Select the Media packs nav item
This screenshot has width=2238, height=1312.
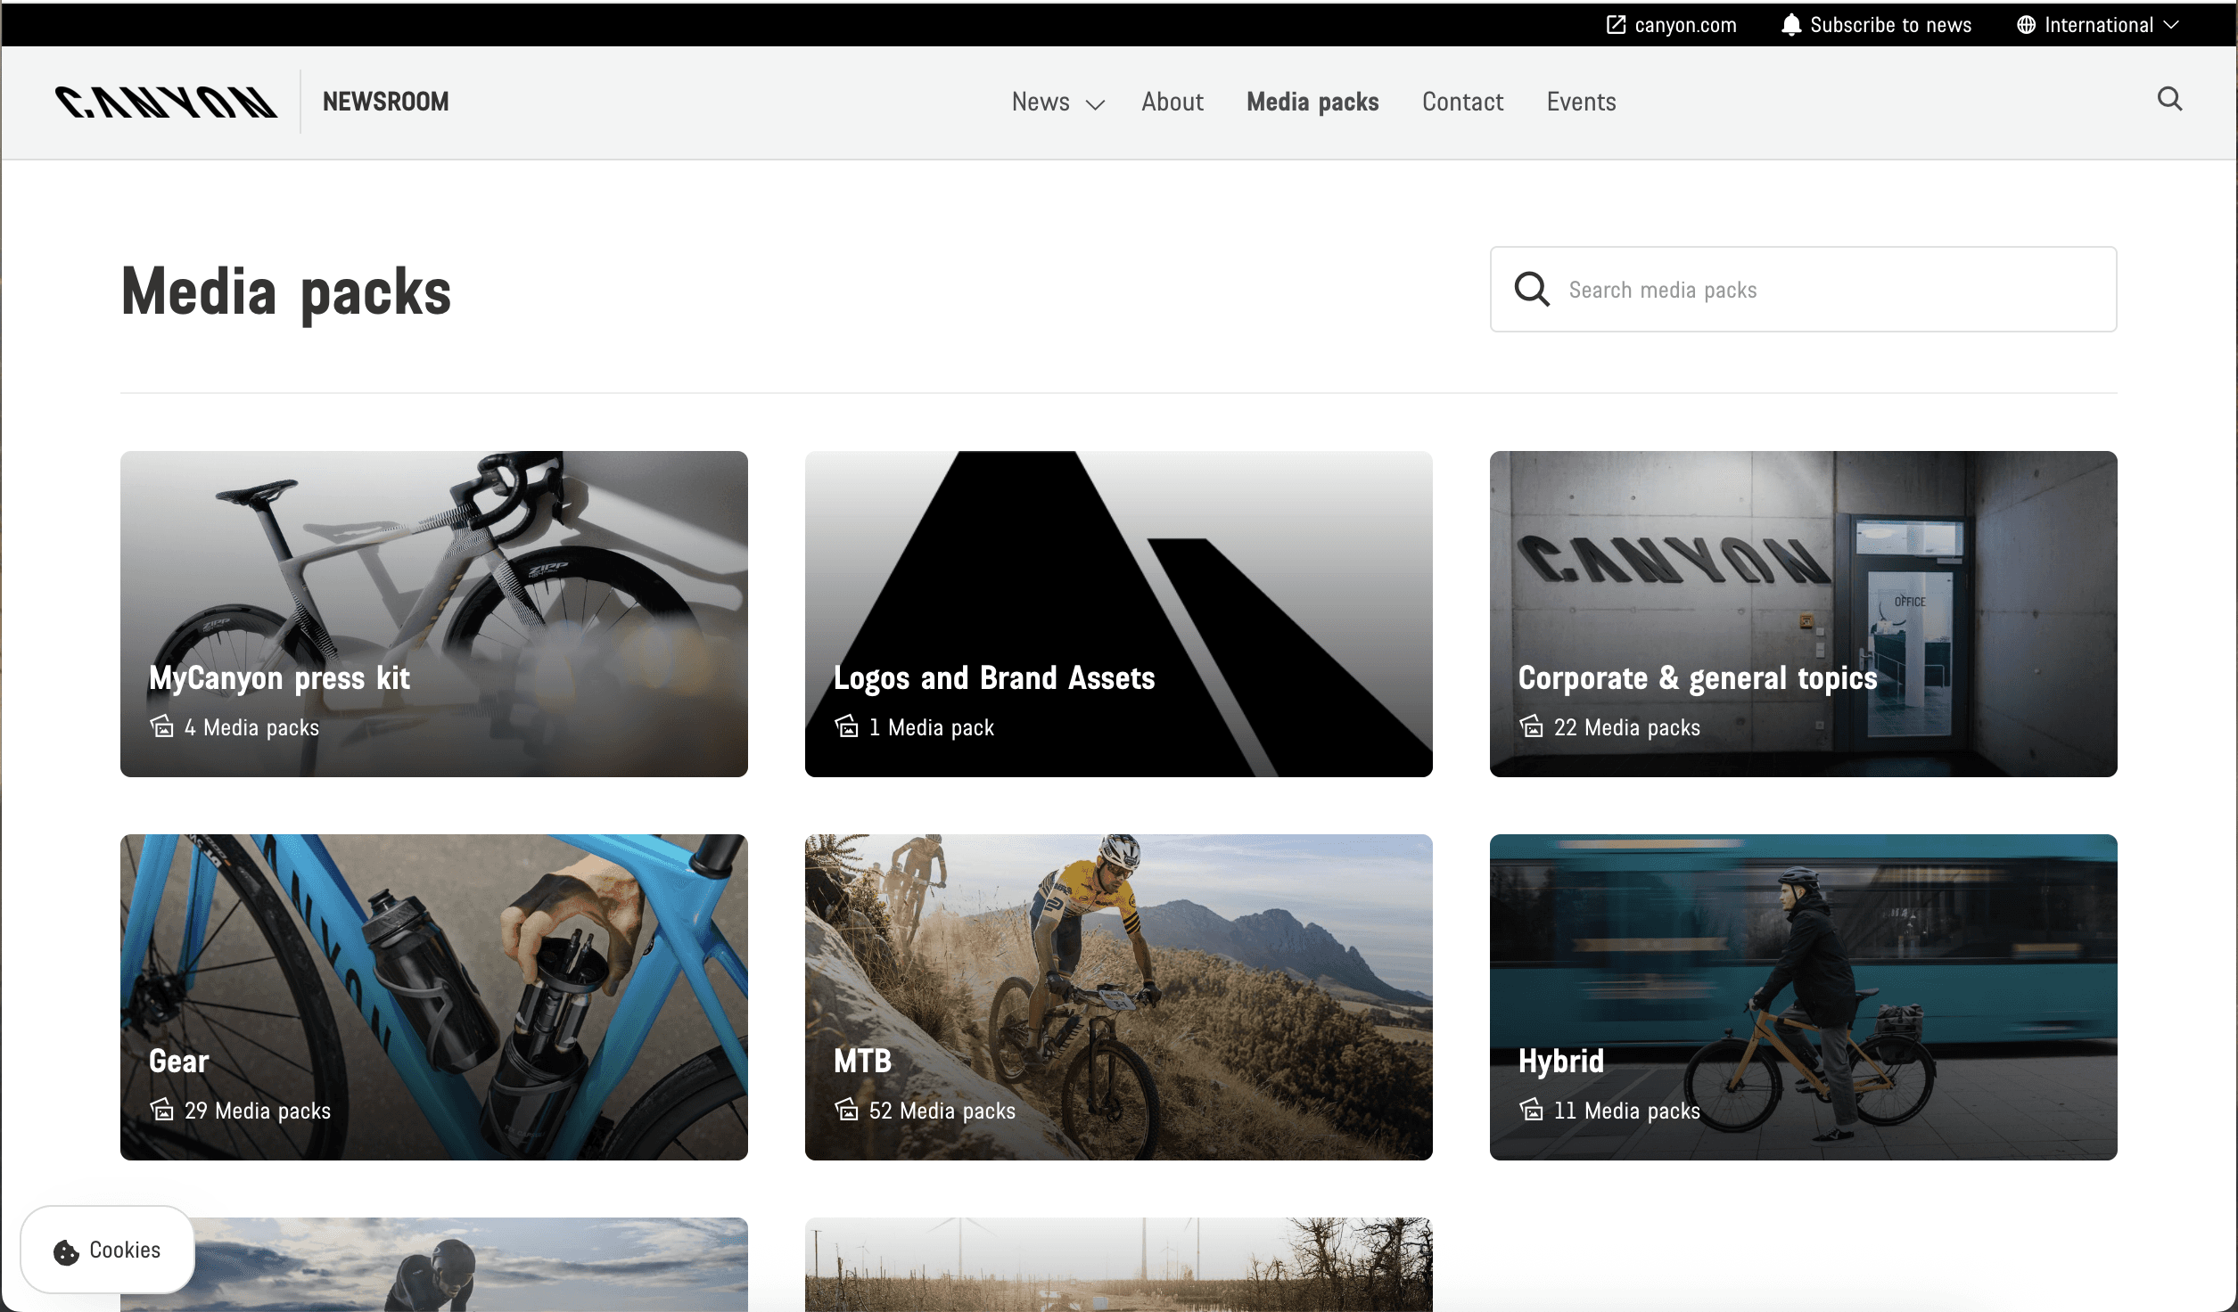point(1312,102)
